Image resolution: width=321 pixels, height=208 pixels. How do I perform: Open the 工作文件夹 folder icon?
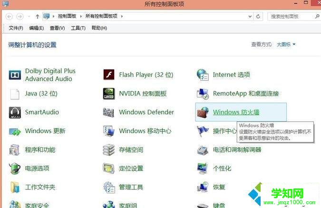tap(15, 187)
